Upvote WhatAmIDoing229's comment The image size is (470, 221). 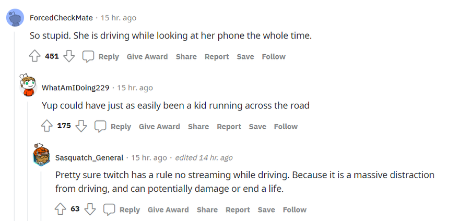(x=47, y=126)
